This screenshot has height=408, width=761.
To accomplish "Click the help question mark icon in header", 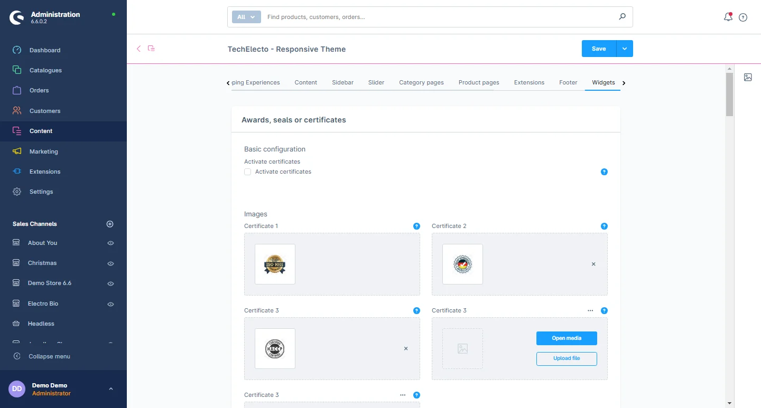I will [743, 17].
